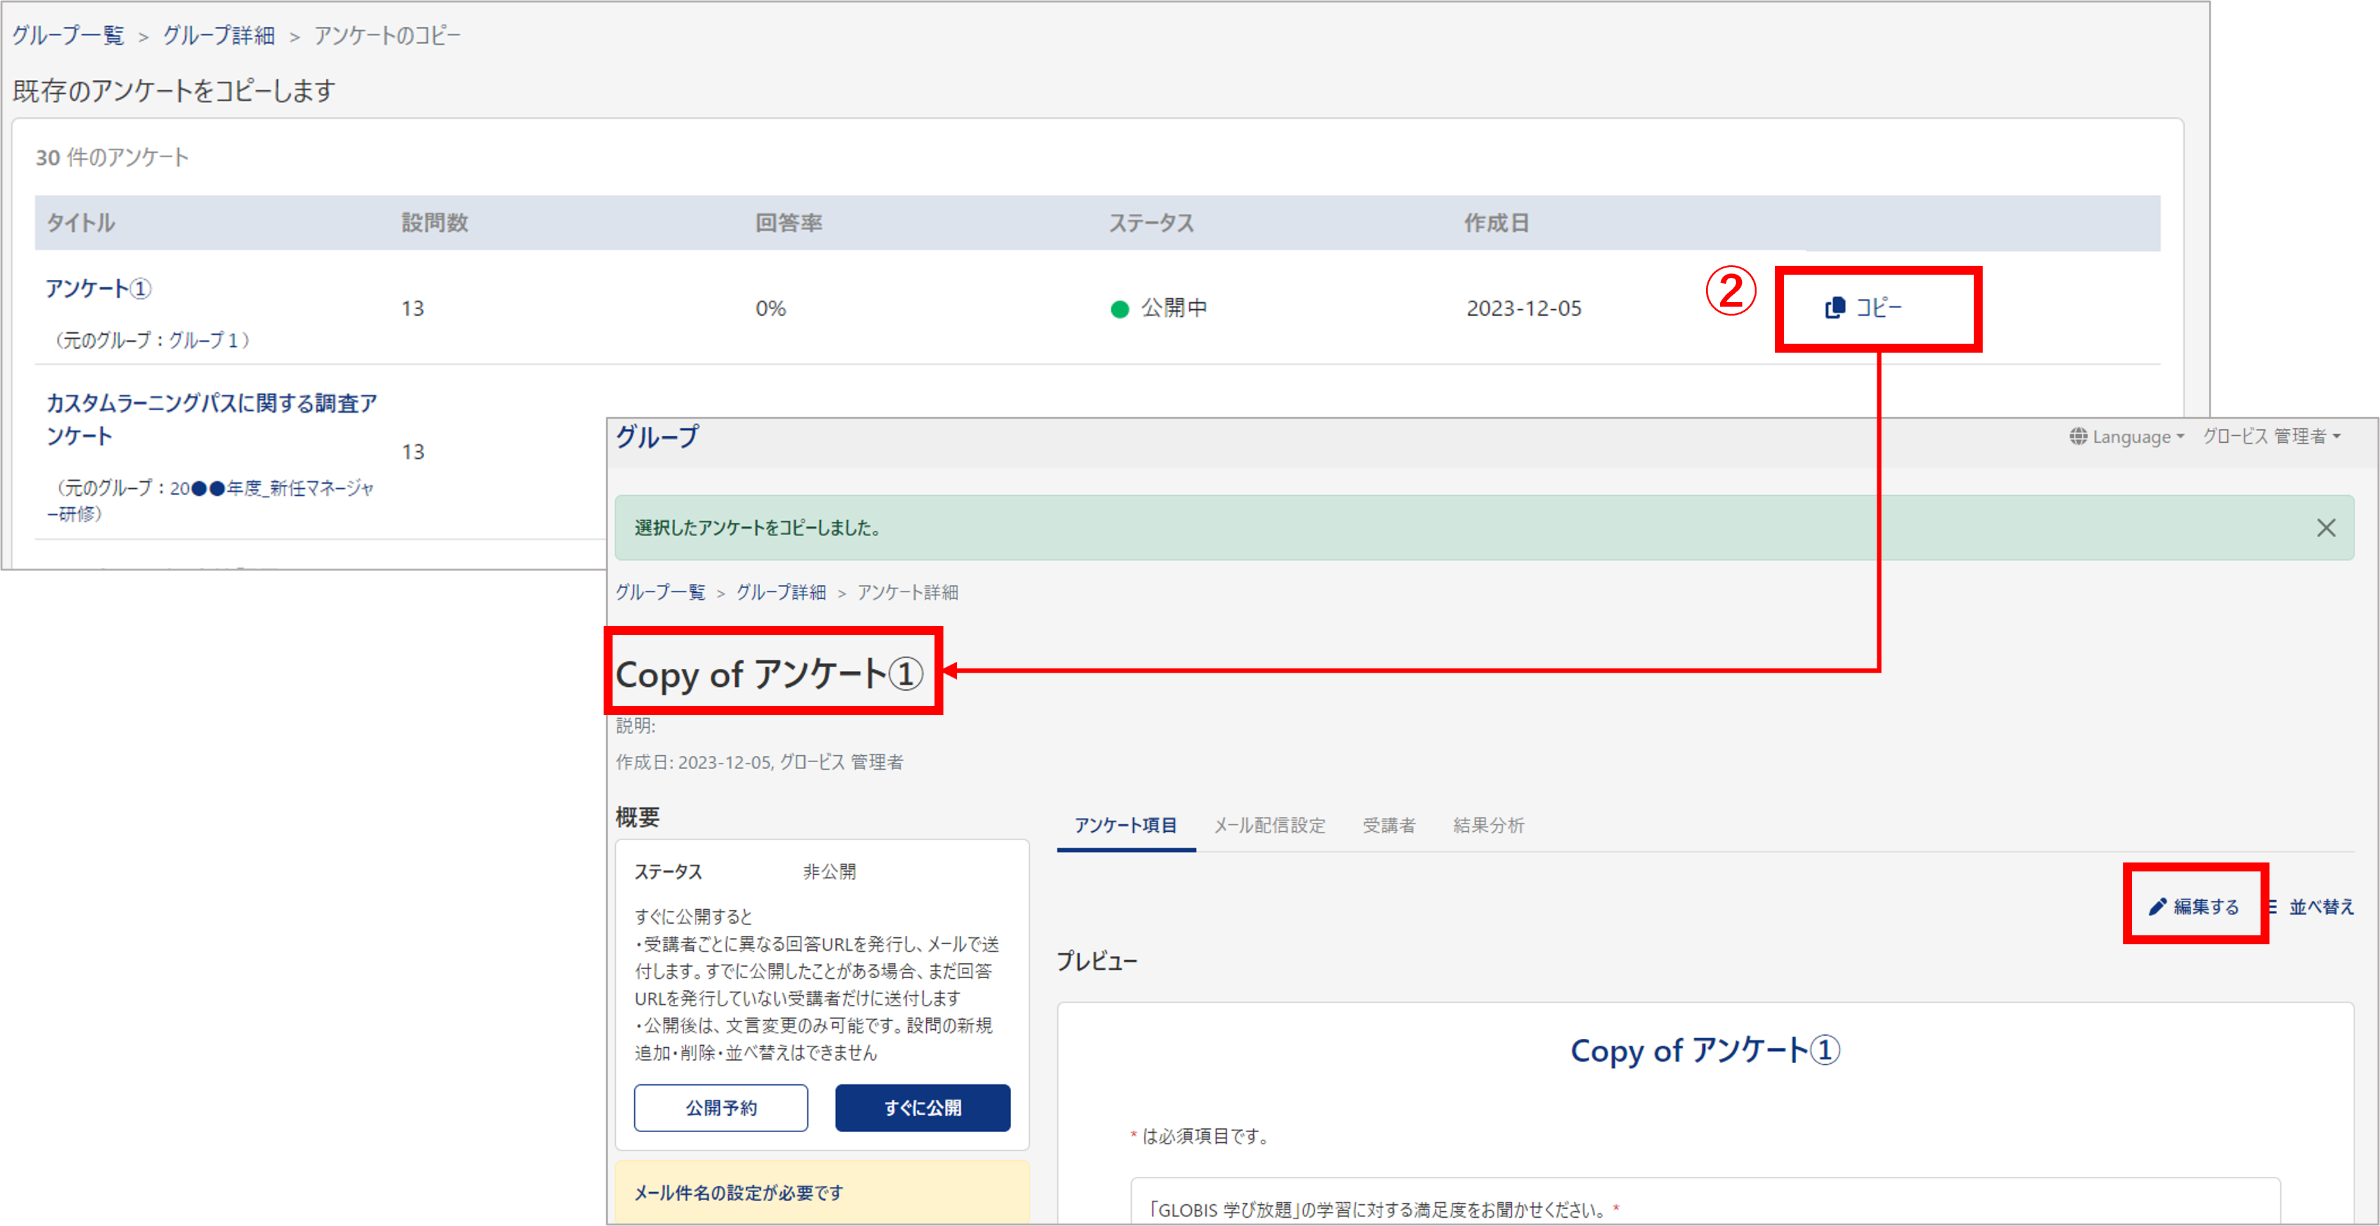Click the プレビュー section label
The height and width of the screenshot is (1226, 2380).
point(1097,961)
